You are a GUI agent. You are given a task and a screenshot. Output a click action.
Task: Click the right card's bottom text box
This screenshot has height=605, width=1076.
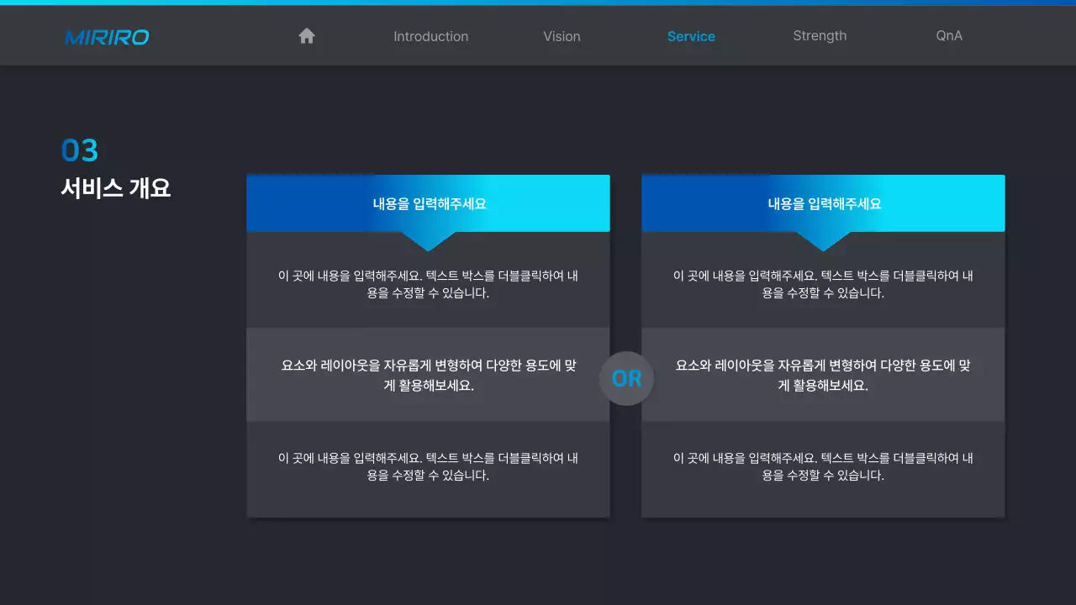tap(823, 466)
